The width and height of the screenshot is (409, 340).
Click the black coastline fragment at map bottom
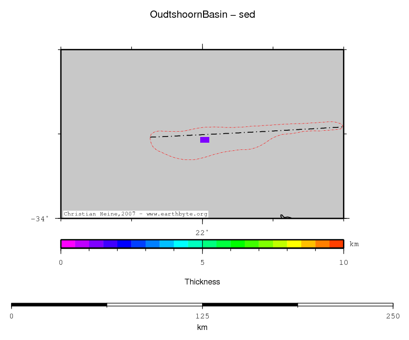tap(285, 217)
